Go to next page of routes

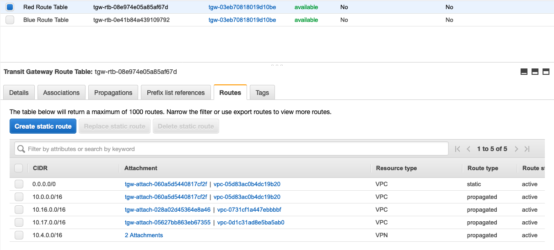pyautogui.click(x=516, y=149)
